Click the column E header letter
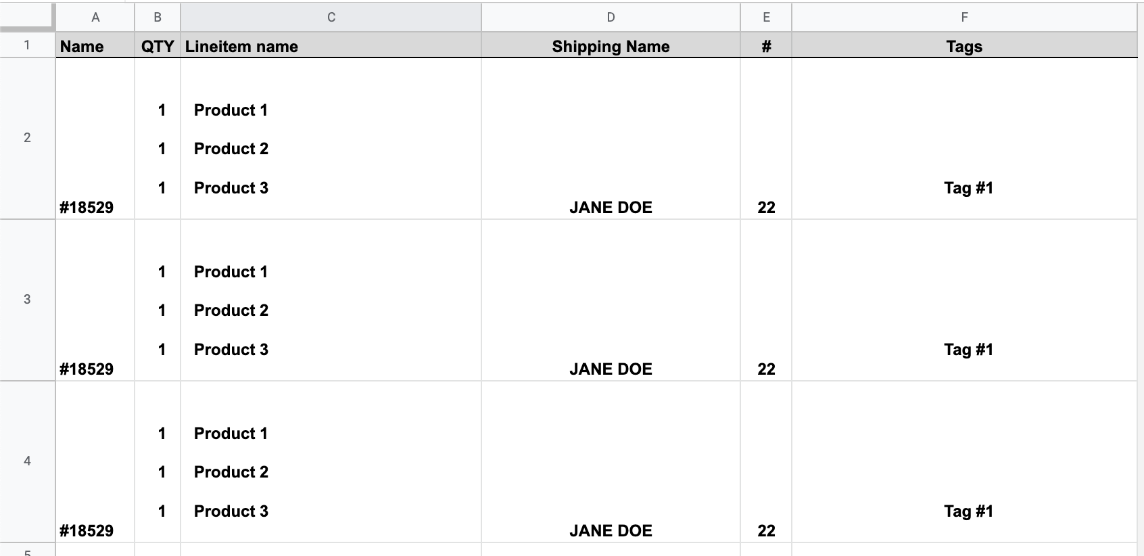 [766, 18]
